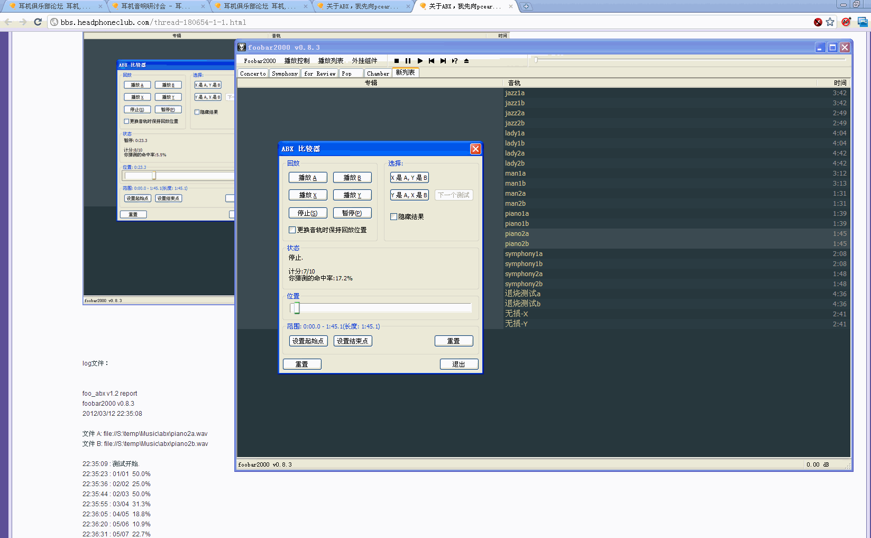The height and width of the screenshot is (538, 871).
Task: Select the man1a track
Action: [676, 174]
